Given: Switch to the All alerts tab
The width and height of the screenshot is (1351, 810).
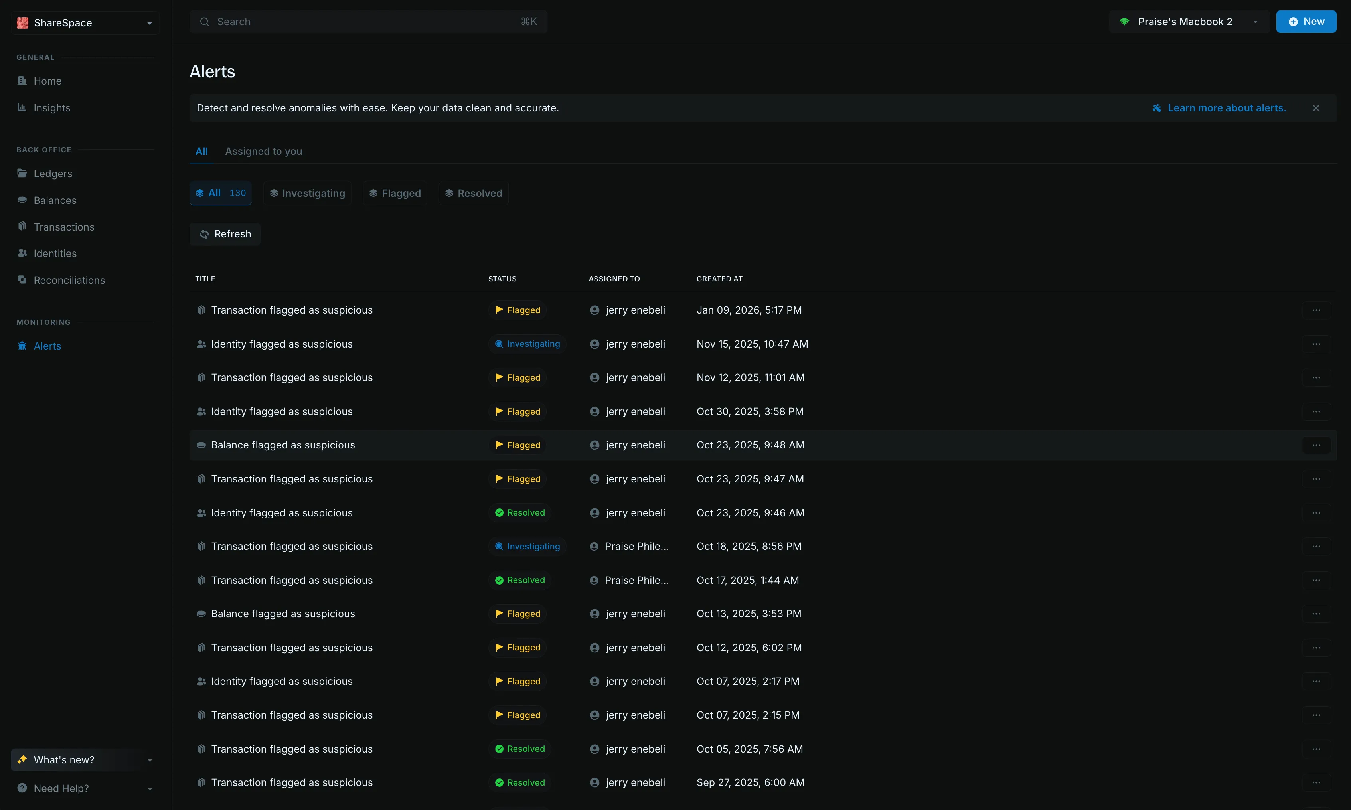Looking at the screenshot, I should 201,151.
